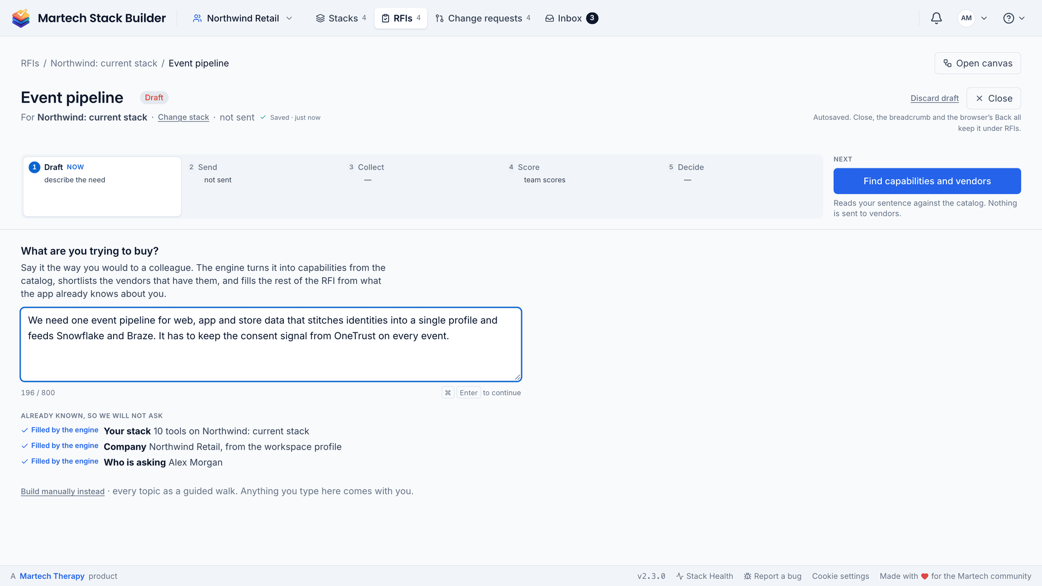The width and height of the screenshot is (1042, 586).
Task: Open the Martech Therapy footer link
Action: (x=52, y=576)
